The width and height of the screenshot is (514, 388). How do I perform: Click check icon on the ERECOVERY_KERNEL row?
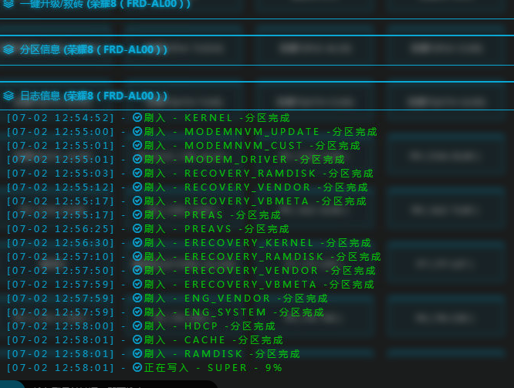137,242
